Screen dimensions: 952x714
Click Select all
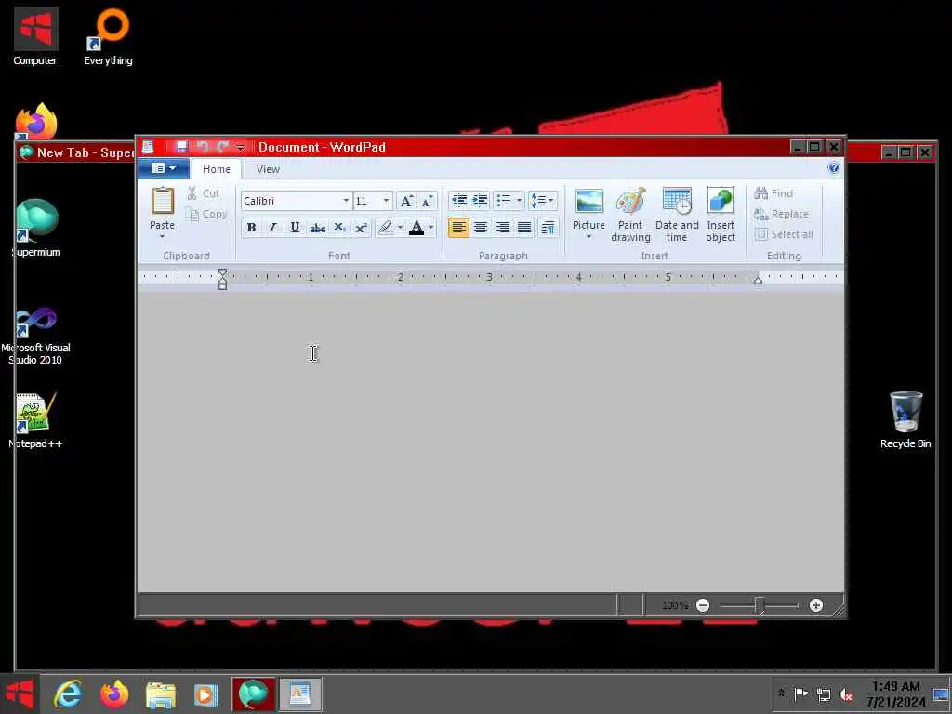[x=784, y=234]
